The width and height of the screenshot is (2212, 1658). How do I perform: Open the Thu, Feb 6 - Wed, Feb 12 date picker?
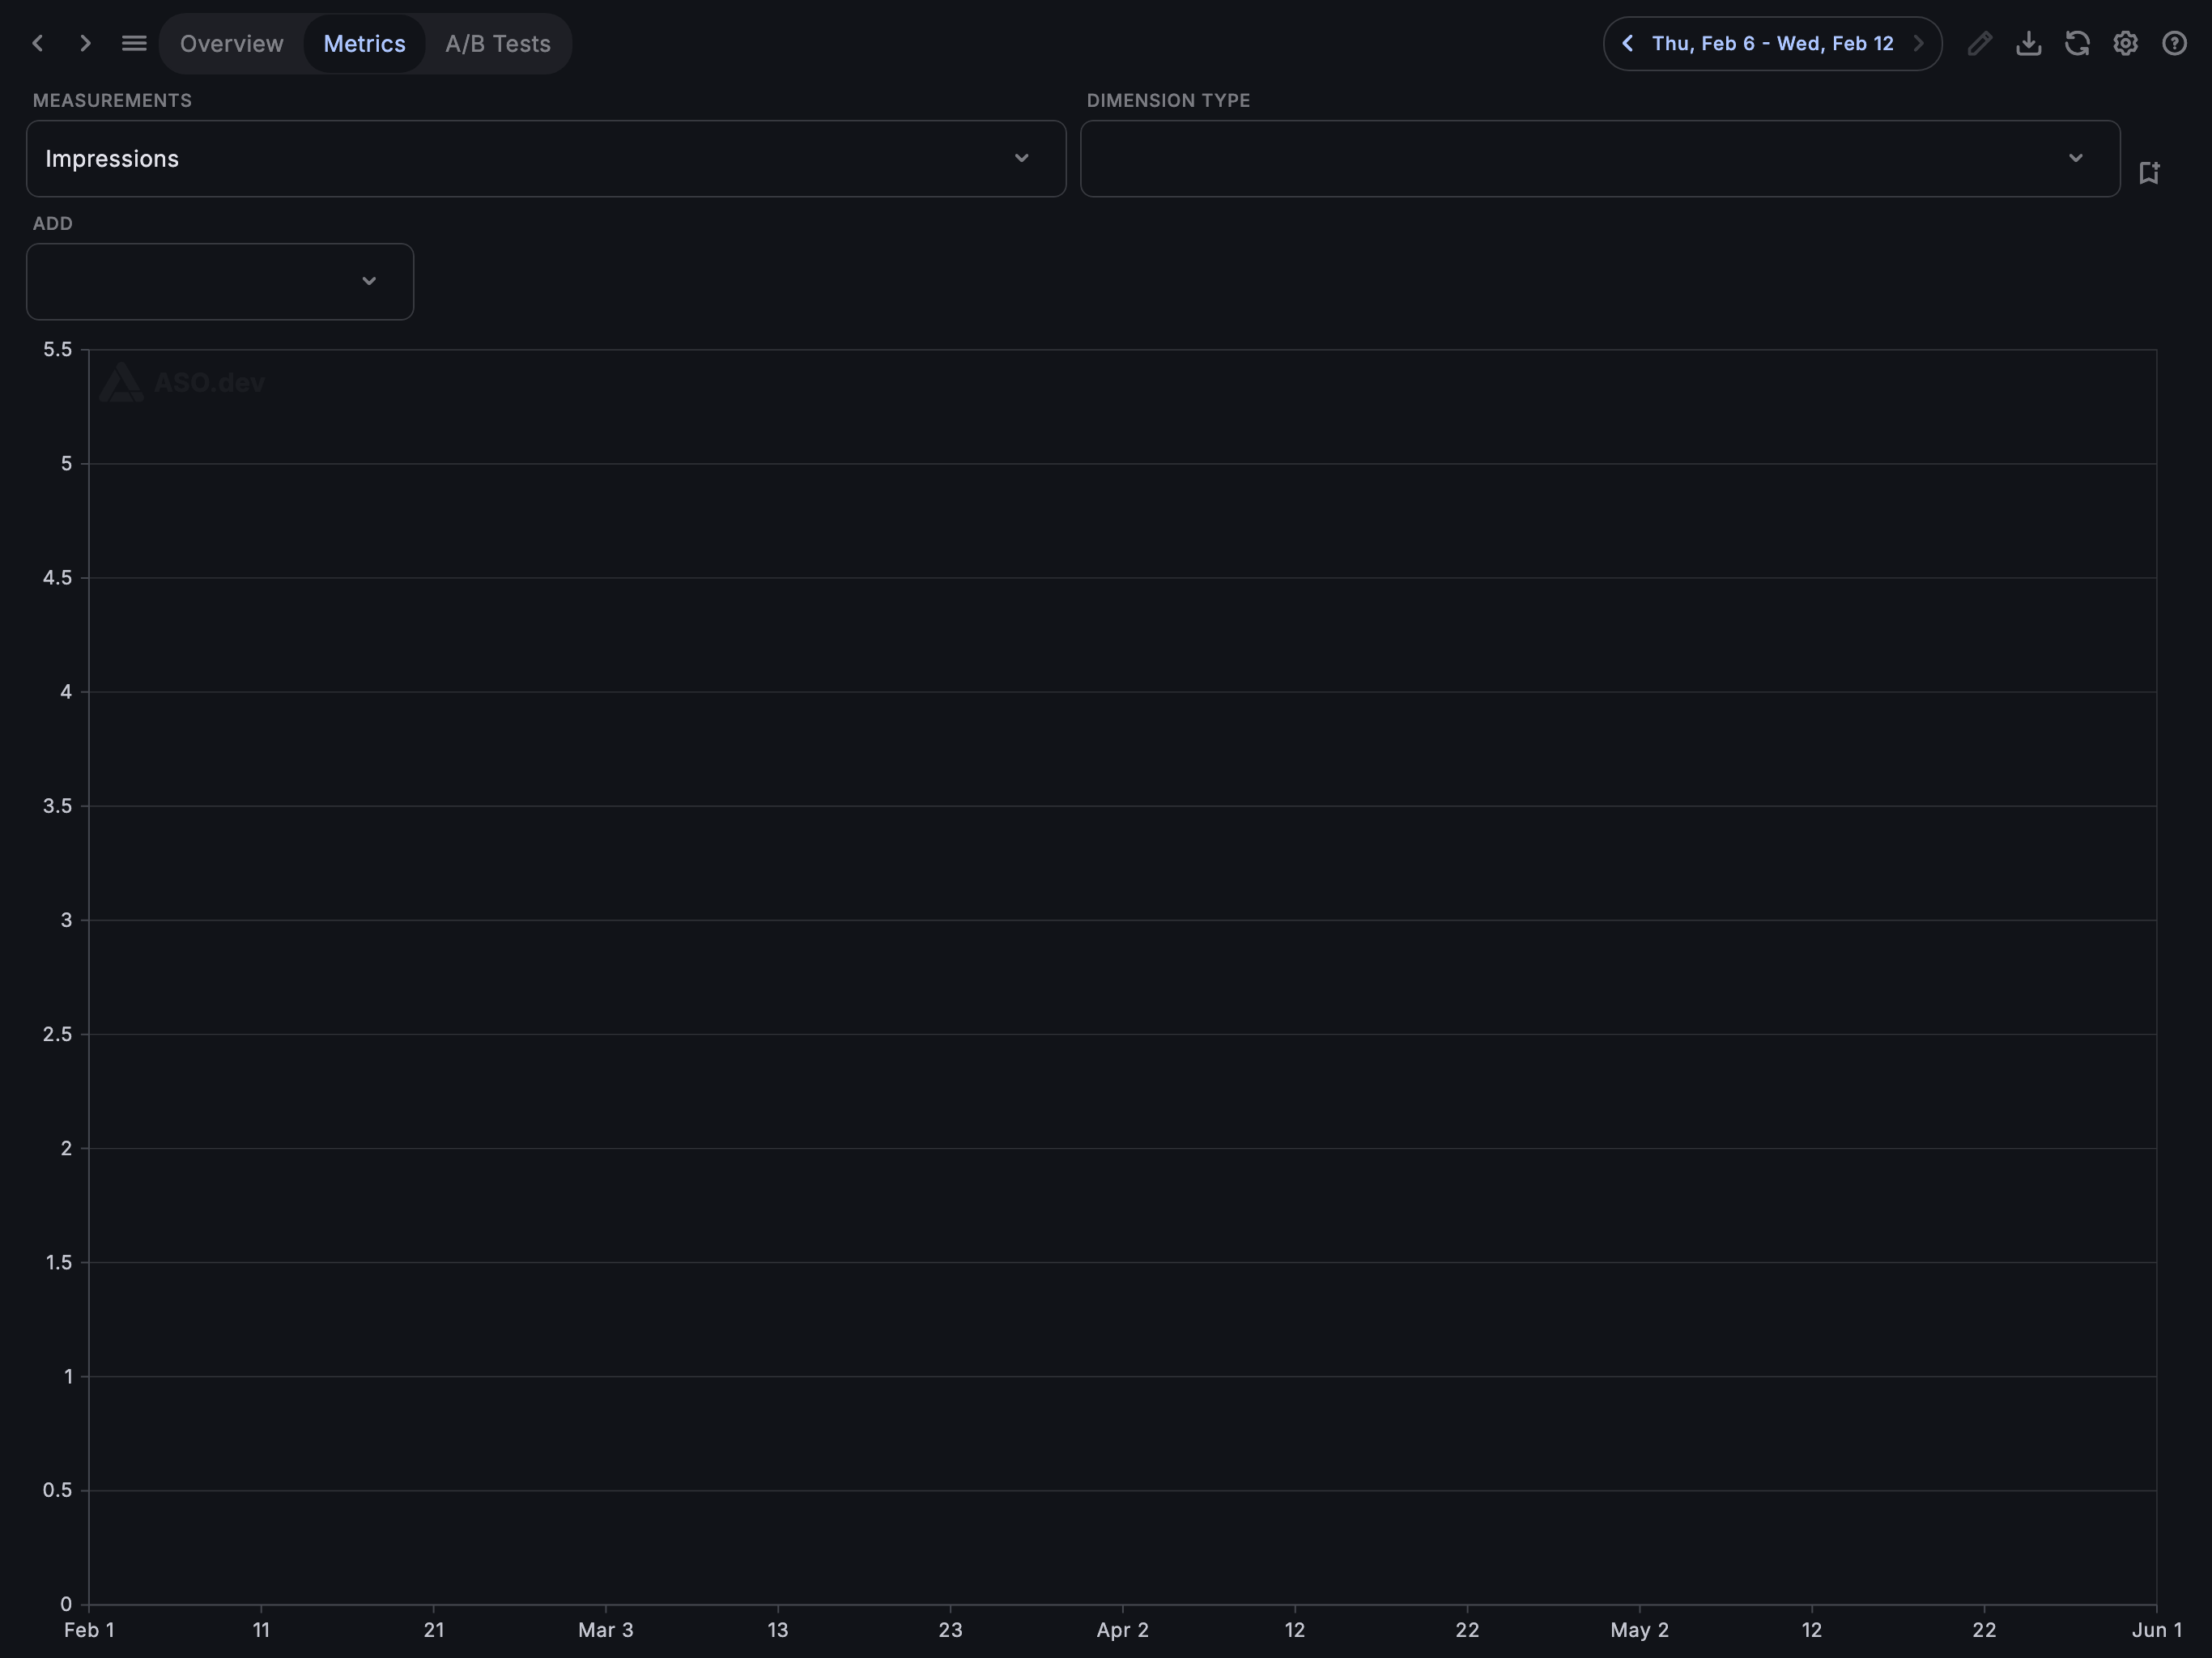click(x=1772, y=43)
